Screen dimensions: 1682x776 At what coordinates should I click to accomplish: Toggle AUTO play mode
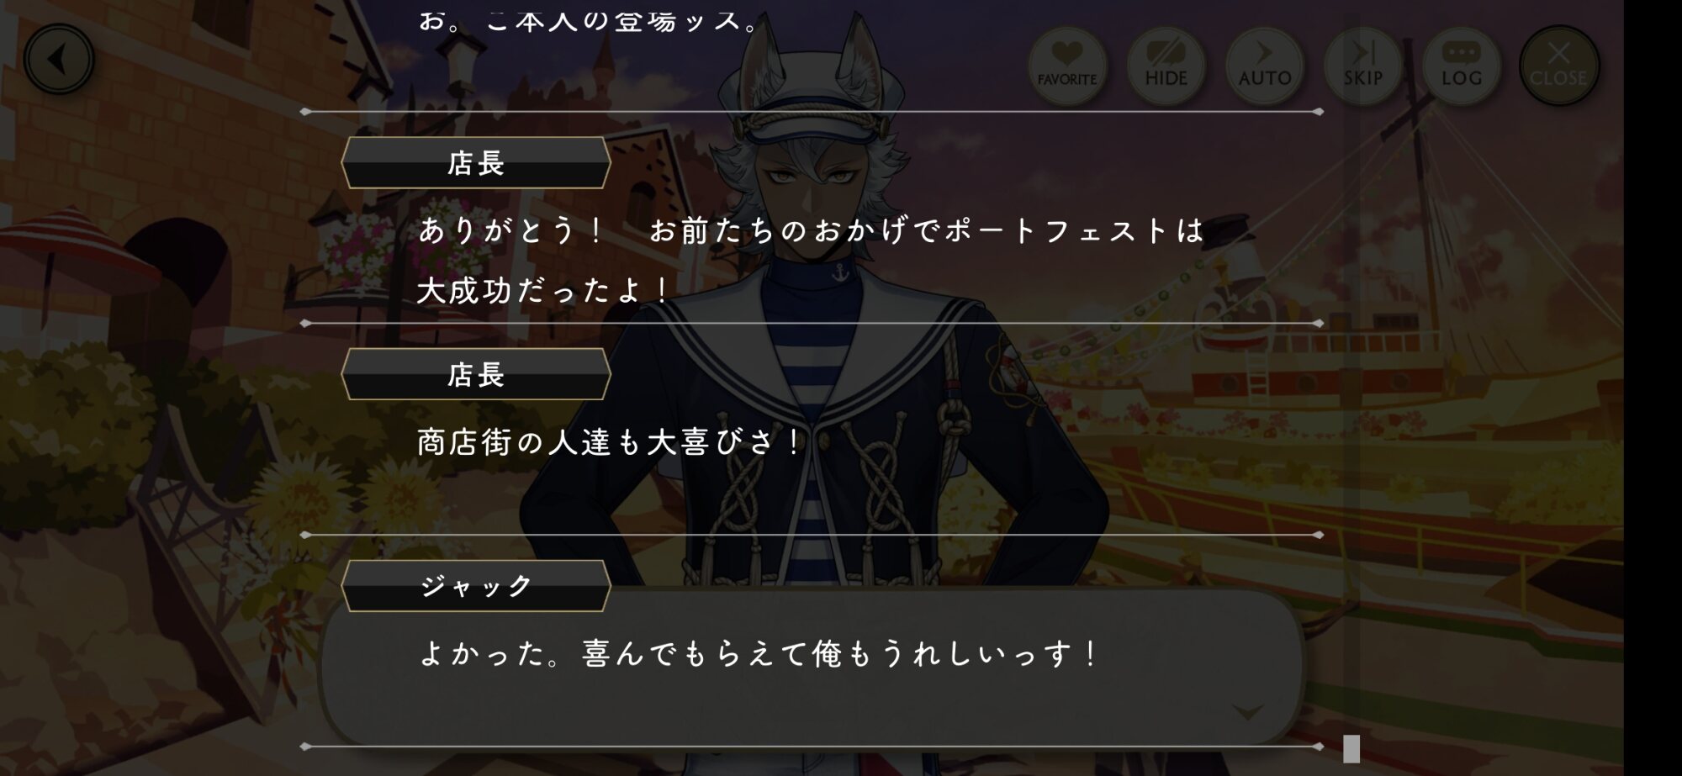click(1264, 65)
